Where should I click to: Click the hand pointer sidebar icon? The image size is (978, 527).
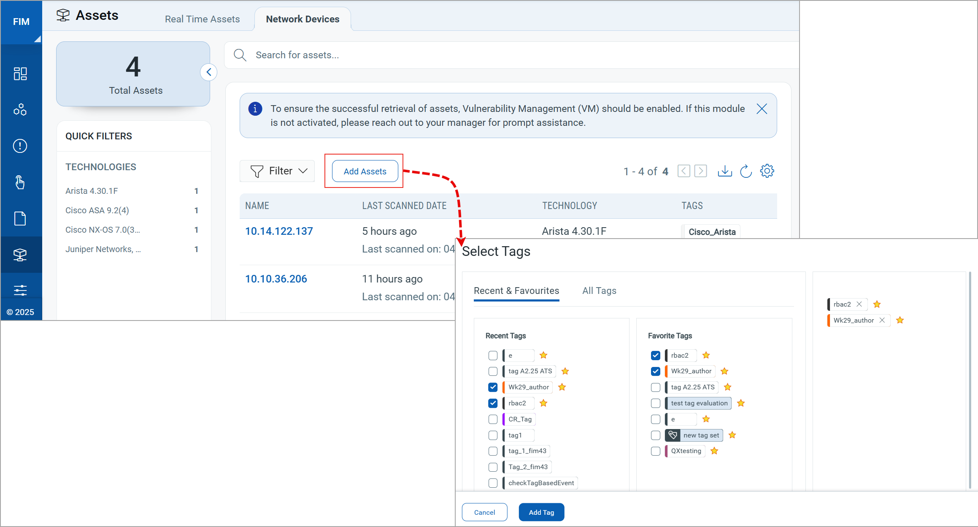[x=20, y=182]
